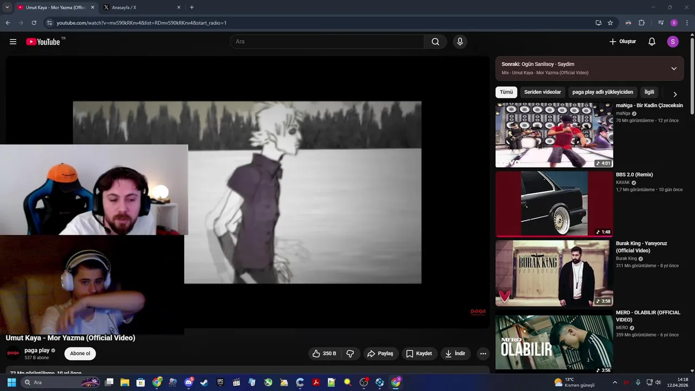
Task: Expand the Sonraki playlist panel
Action: point(674,68)
